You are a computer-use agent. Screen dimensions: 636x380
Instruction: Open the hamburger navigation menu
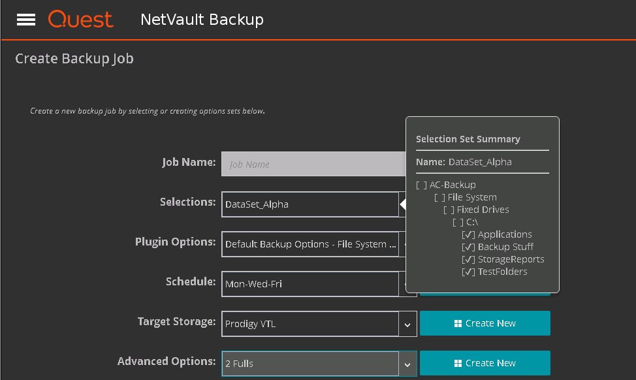coord(25,20)
